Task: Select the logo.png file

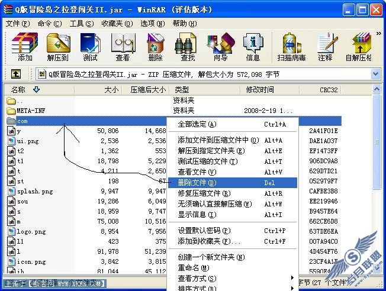Action: click(x=26, y=231)
